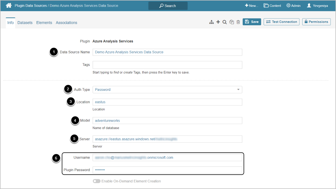Open the Yevgeniya user menu

(317, 5)
